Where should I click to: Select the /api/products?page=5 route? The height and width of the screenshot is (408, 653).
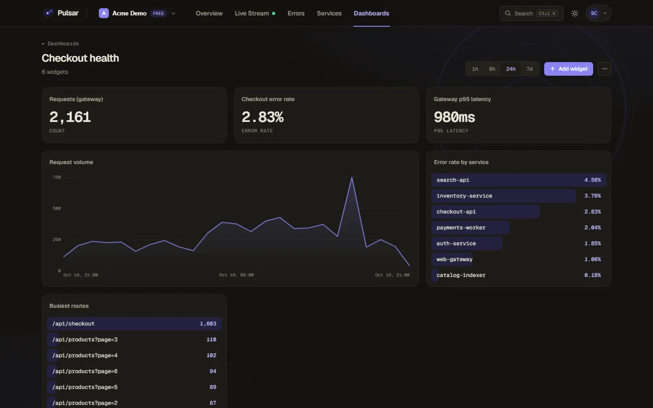tap(134, 387)
